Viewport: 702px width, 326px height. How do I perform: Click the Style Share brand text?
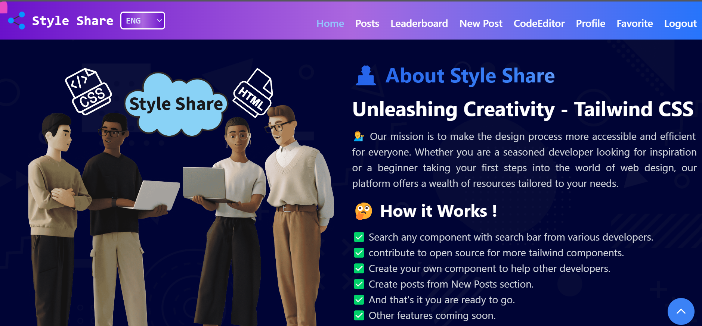coord(72,21)
